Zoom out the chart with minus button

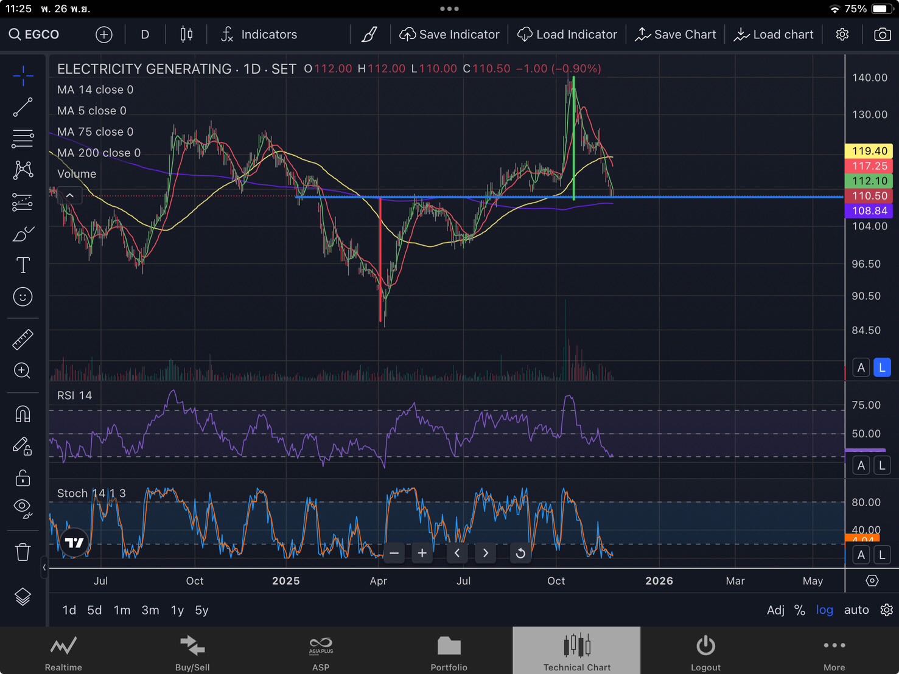[x=394, y=553]
